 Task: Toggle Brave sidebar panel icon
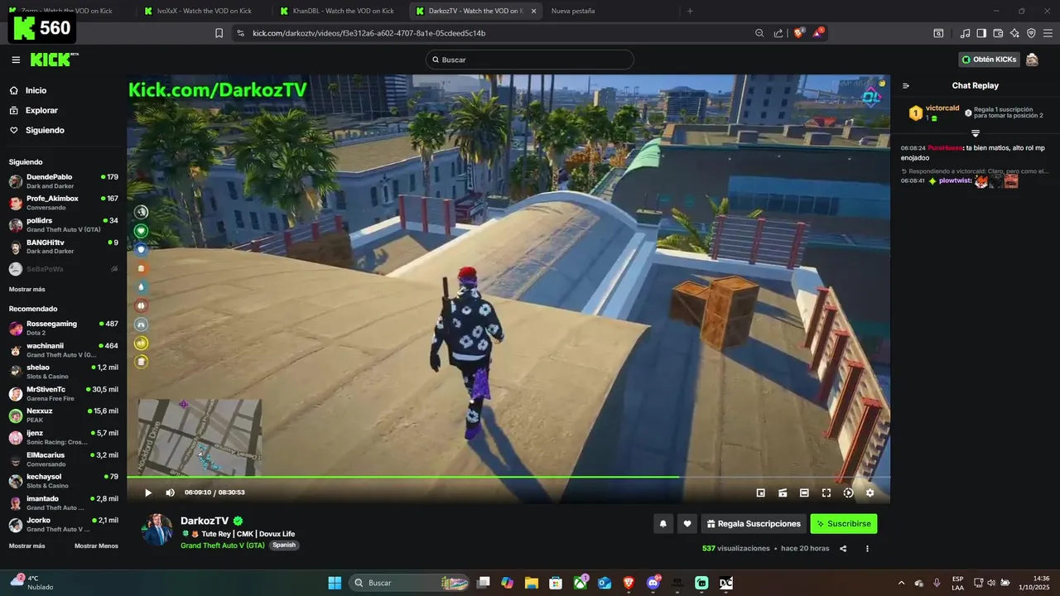(981, 33)
